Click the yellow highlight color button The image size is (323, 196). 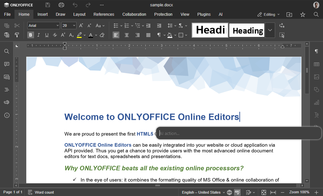pos(79,35)
